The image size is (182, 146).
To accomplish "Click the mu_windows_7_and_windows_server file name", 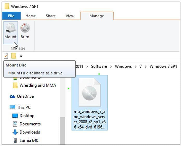I will coord(89,119).
